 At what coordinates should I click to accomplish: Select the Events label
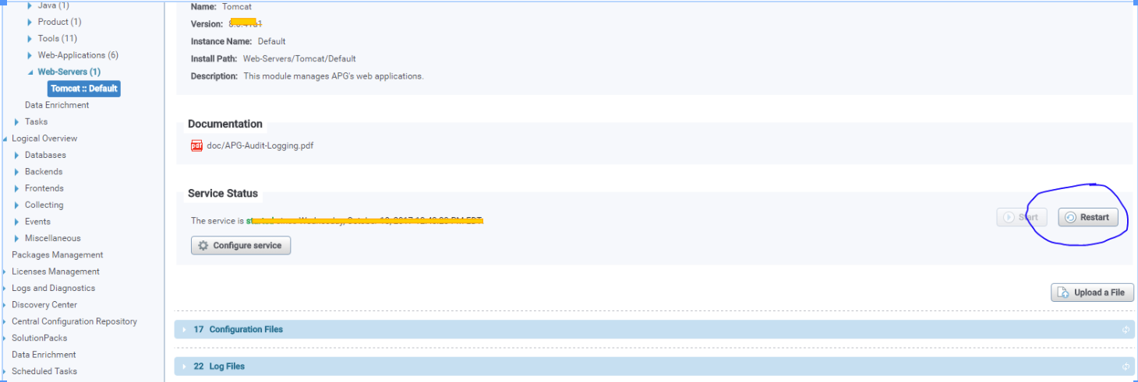tap(37, 222)
